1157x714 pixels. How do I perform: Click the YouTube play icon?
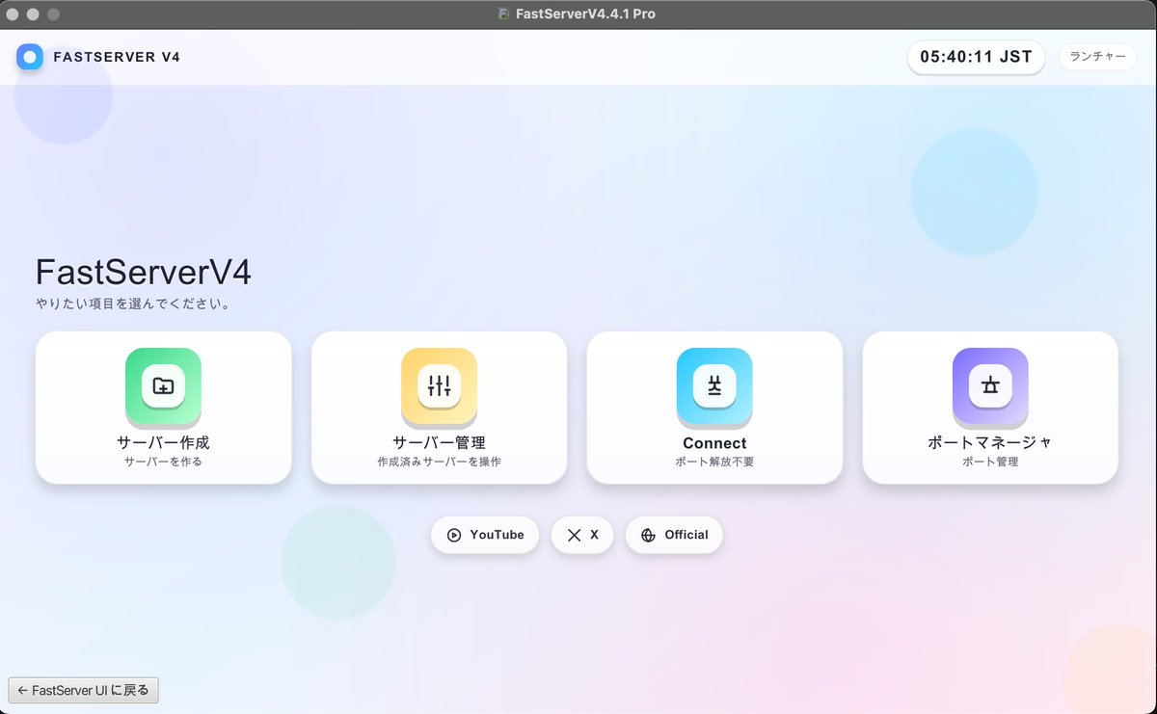pyautogui.click(x=454, y=535)
